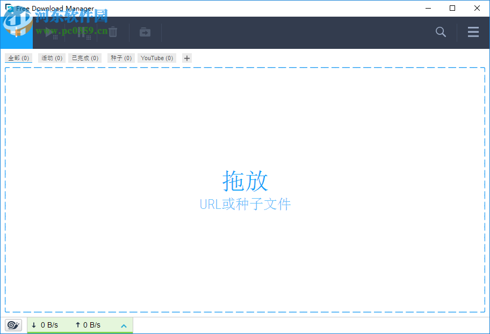Delete a download with the trash icon

pyautogui.click(x=113, y=32)
